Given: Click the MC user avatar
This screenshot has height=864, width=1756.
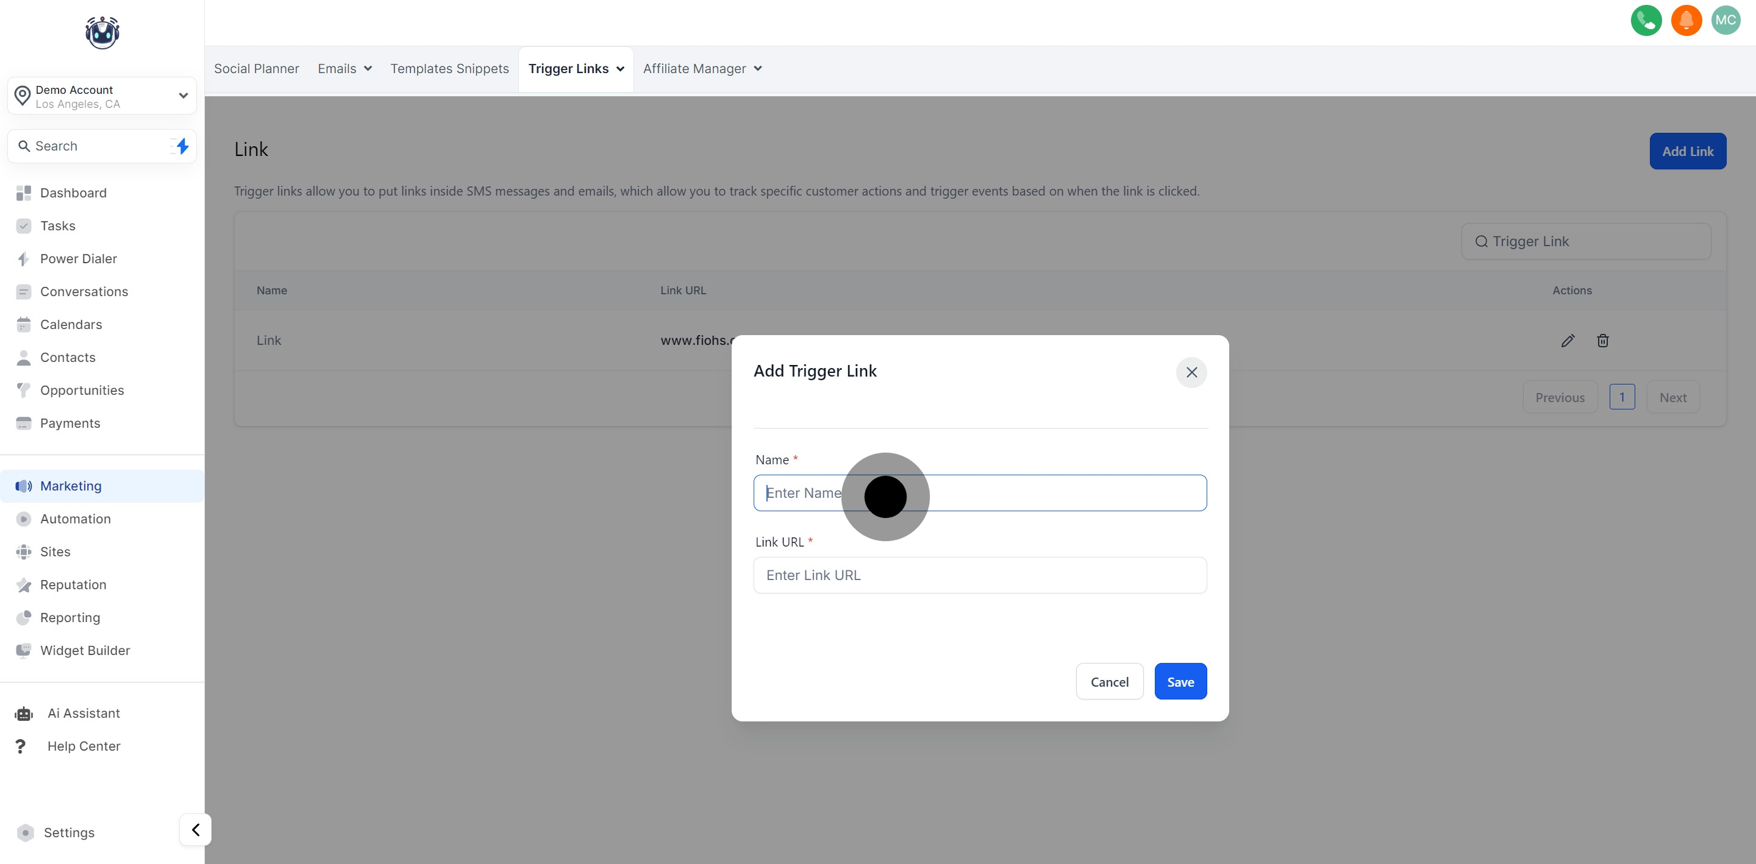Looking at the screenshot, I should coord(1726,21).
